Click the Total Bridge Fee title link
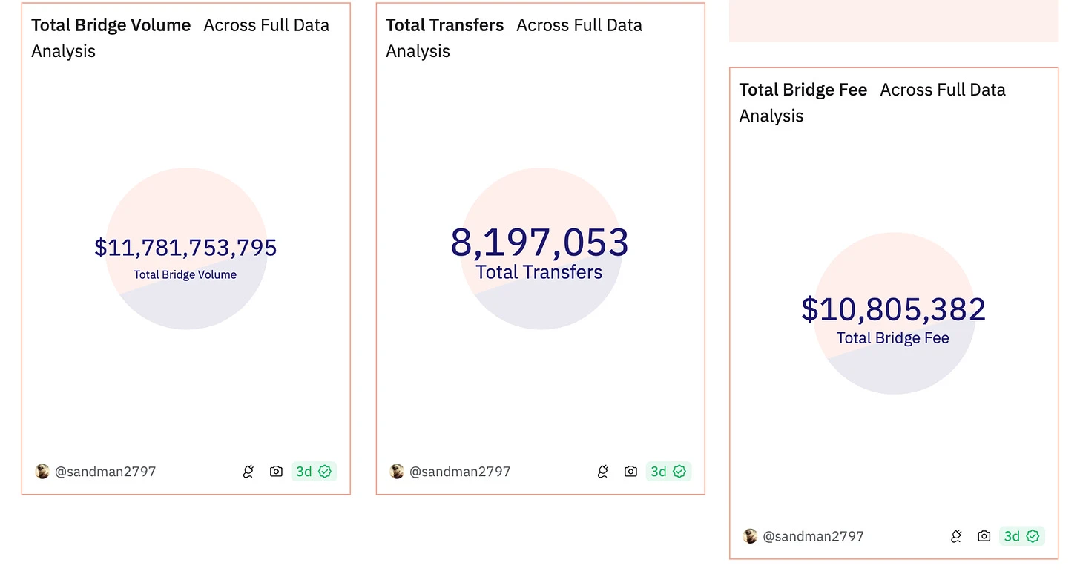The width and height of the screenshot is (1080, 577). tap(803, 89)
